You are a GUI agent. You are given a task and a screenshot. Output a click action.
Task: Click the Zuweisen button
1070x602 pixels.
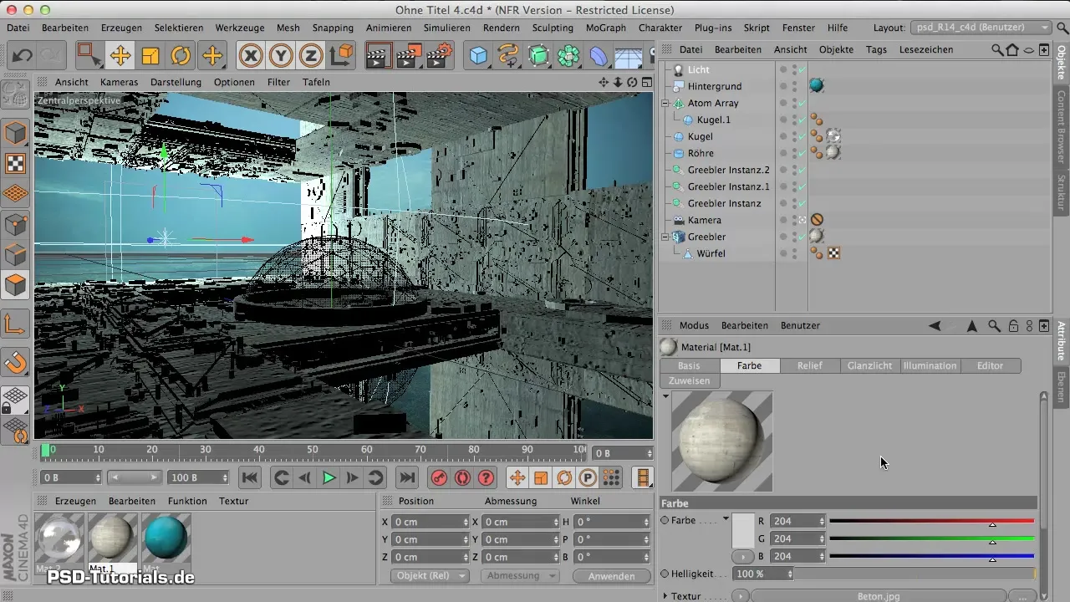[x=690, y=380]
